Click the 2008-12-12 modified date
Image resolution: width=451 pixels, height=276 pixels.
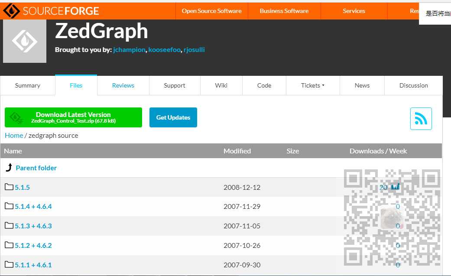coord(242,187)
